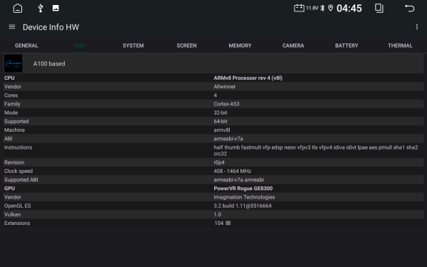Tap the 'Clock speed' row label
This screenshot has width=427, height=267.
pyautogui.click(x=19, y=171)
